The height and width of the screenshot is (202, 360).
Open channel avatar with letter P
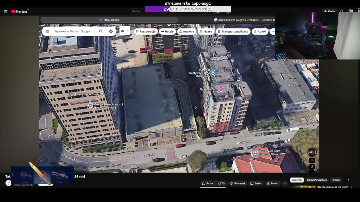[8, 183]
